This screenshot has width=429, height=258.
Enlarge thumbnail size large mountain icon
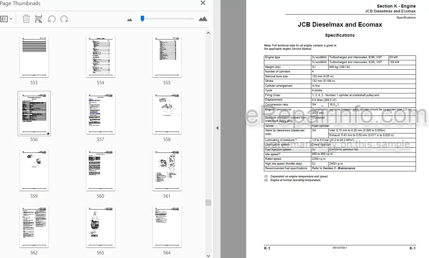203,19
